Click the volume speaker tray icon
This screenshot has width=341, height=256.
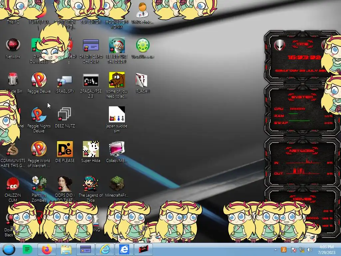point(310,250)
